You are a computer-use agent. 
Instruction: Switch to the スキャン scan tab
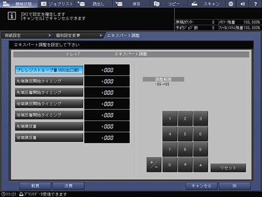(206, 4)
